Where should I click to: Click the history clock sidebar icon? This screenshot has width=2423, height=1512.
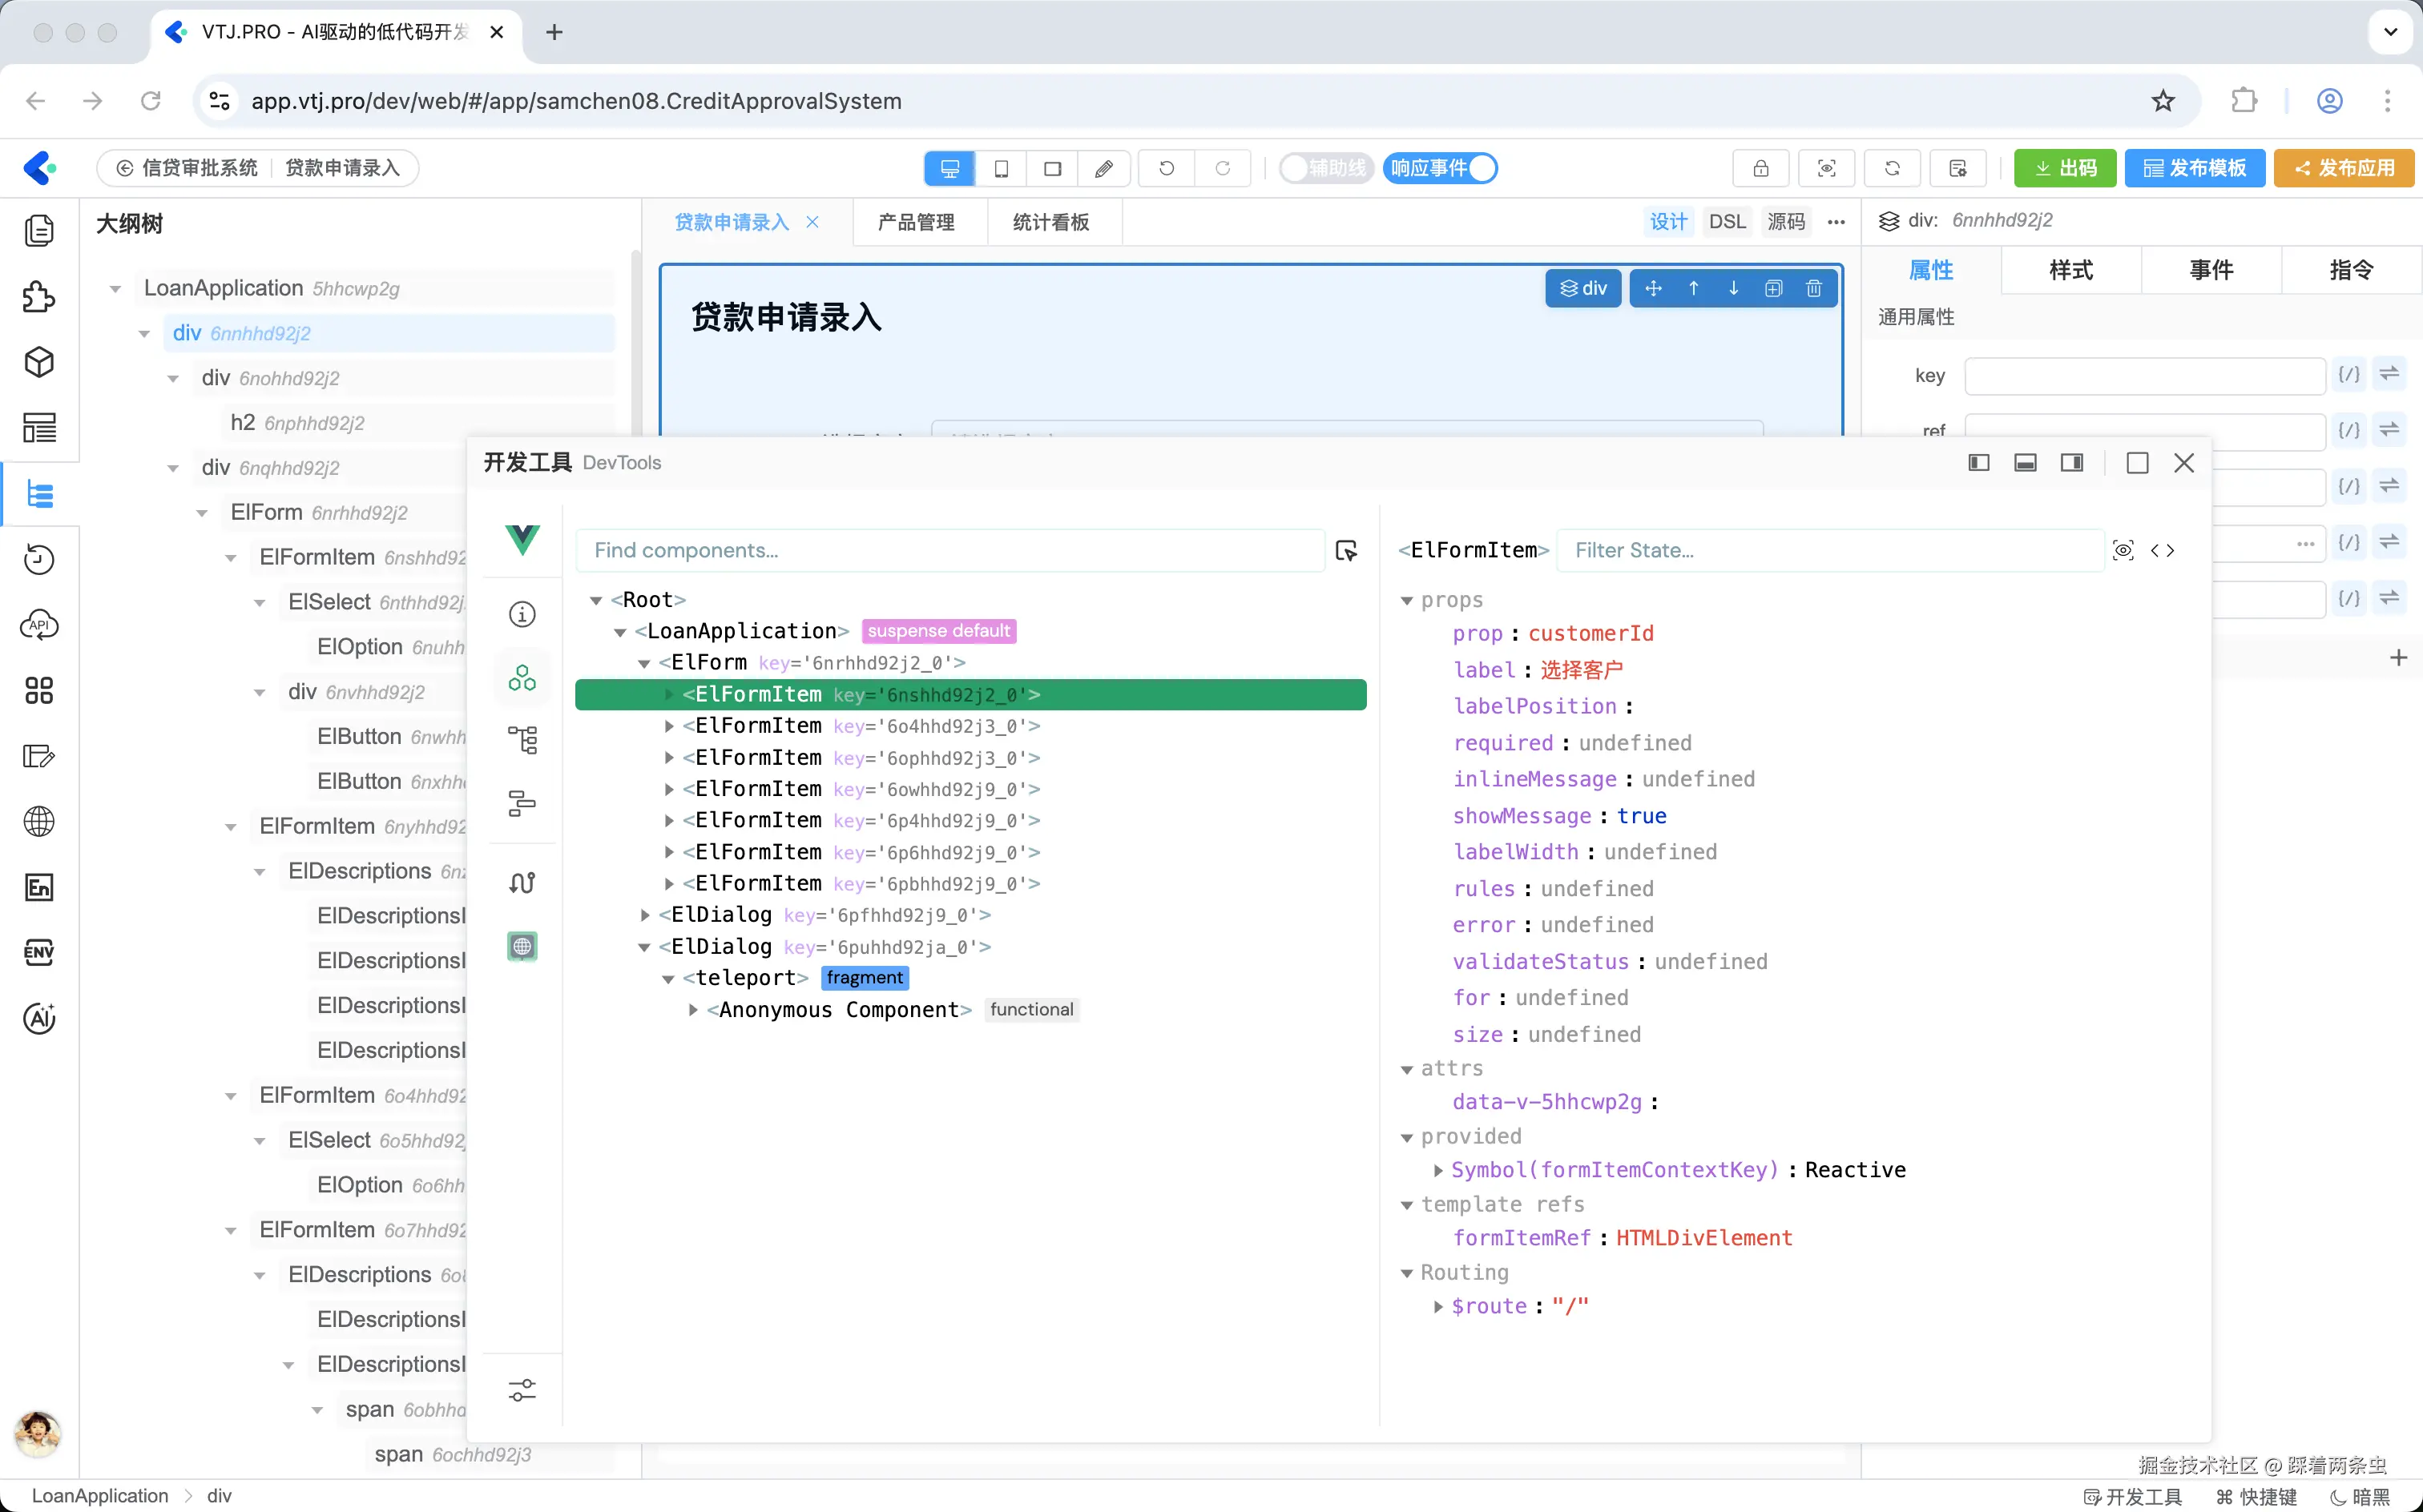pyautogui.click(x=39, y=559)
